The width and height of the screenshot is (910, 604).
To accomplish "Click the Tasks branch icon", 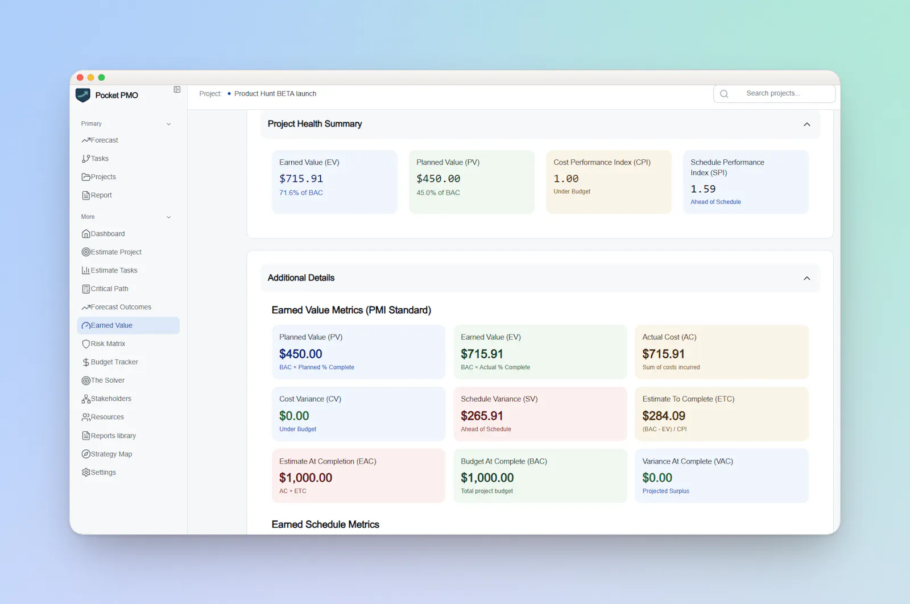I will coord(86,159).
